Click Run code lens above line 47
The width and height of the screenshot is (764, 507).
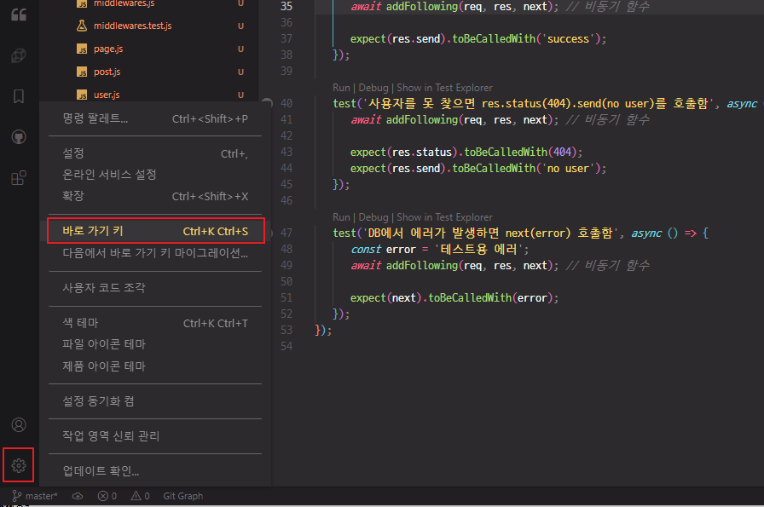tap(341, 217)
